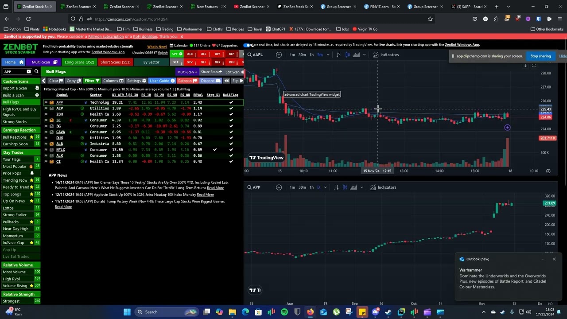This screenshot has width=567, height=319.
Task: Click Build a Scan plus item
Action: point(20,95)
